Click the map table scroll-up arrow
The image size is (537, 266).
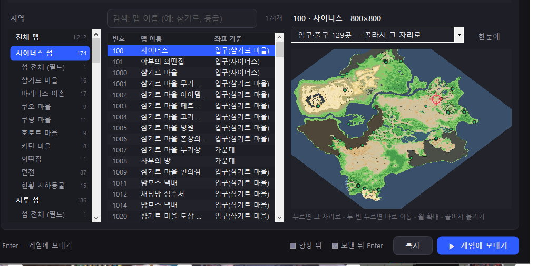(x=279, y=37)
